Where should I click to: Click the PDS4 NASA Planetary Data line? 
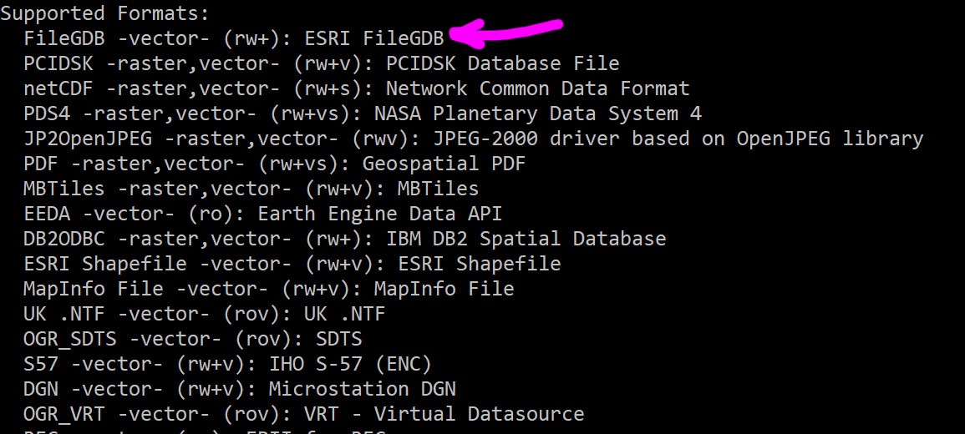(363, 114)
